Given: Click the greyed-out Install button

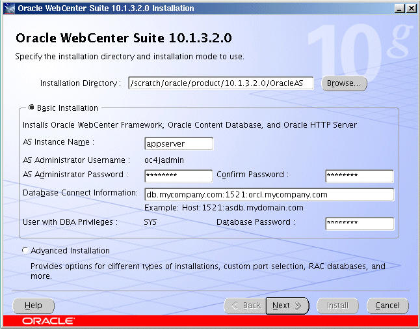Looking at the screenshot, I should 337,306.
